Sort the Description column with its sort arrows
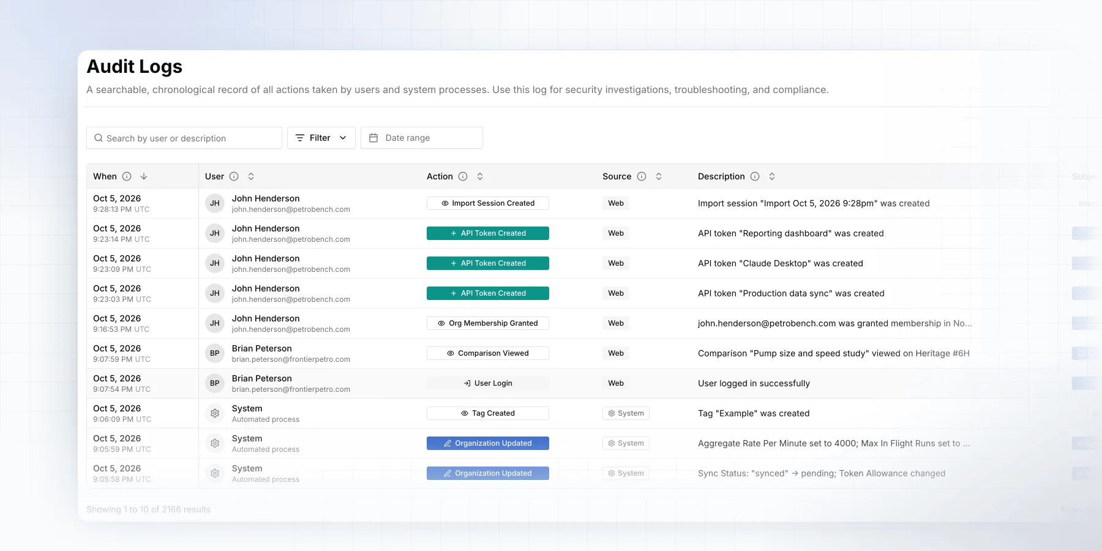 tap(772, 176)
